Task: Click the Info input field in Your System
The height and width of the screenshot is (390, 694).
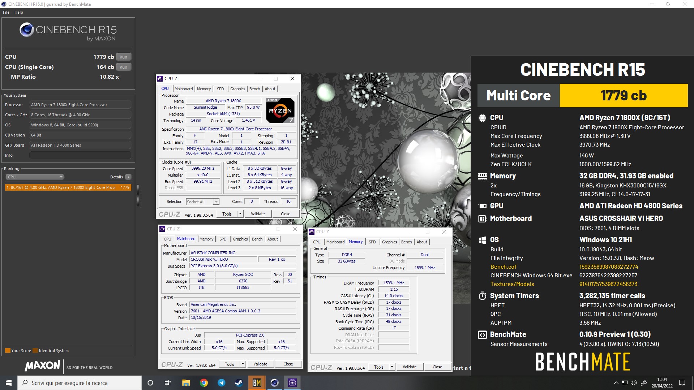Action: pyautogui.click(x=80, y=155)
